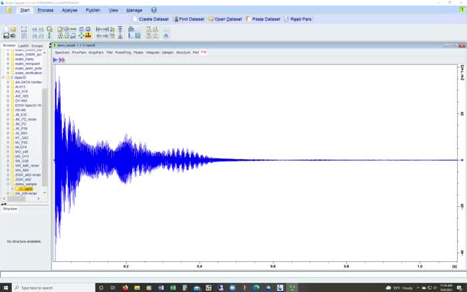Switch to the Last50 browser tab
The height and width of the screenshot is (292, 467).
pyautogui.click(x=23, y=46)
